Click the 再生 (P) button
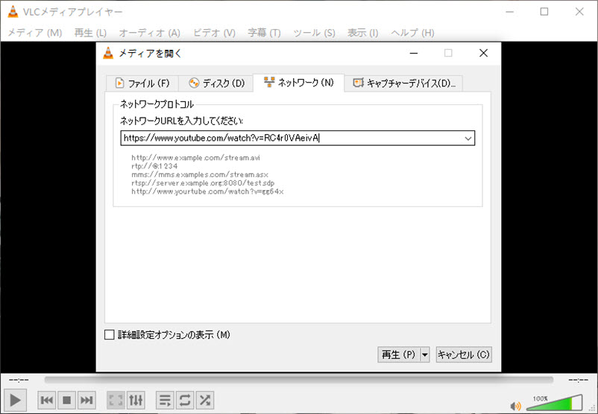The image size is (598, 414). coord(398,354)
